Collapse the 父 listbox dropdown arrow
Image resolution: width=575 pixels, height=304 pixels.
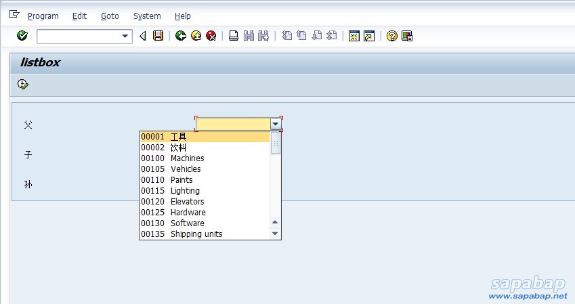click(x=276, y=125)
